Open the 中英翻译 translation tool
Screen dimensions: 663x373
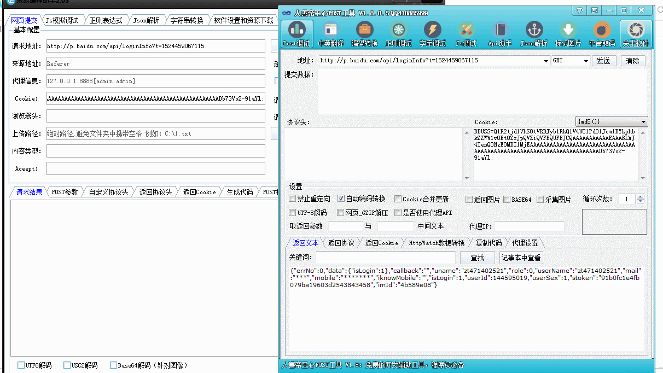pyautogui.click(x=330, y=34)
